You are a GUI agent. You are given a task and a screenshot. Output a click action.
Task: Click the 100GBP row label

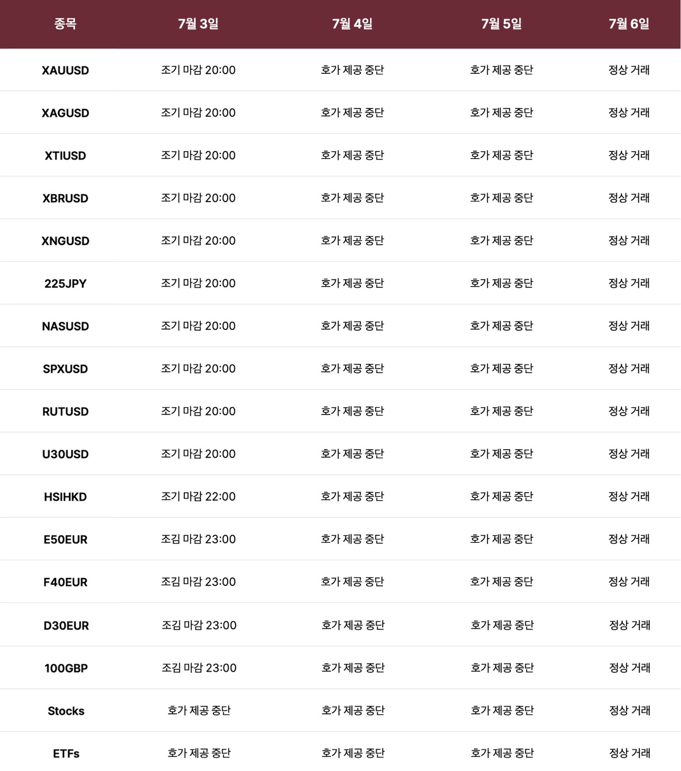66,668
